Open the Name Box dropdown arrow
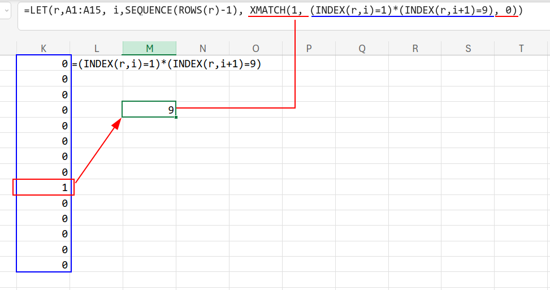The width and height of the screenshot is (550, 290). [6, 11]
